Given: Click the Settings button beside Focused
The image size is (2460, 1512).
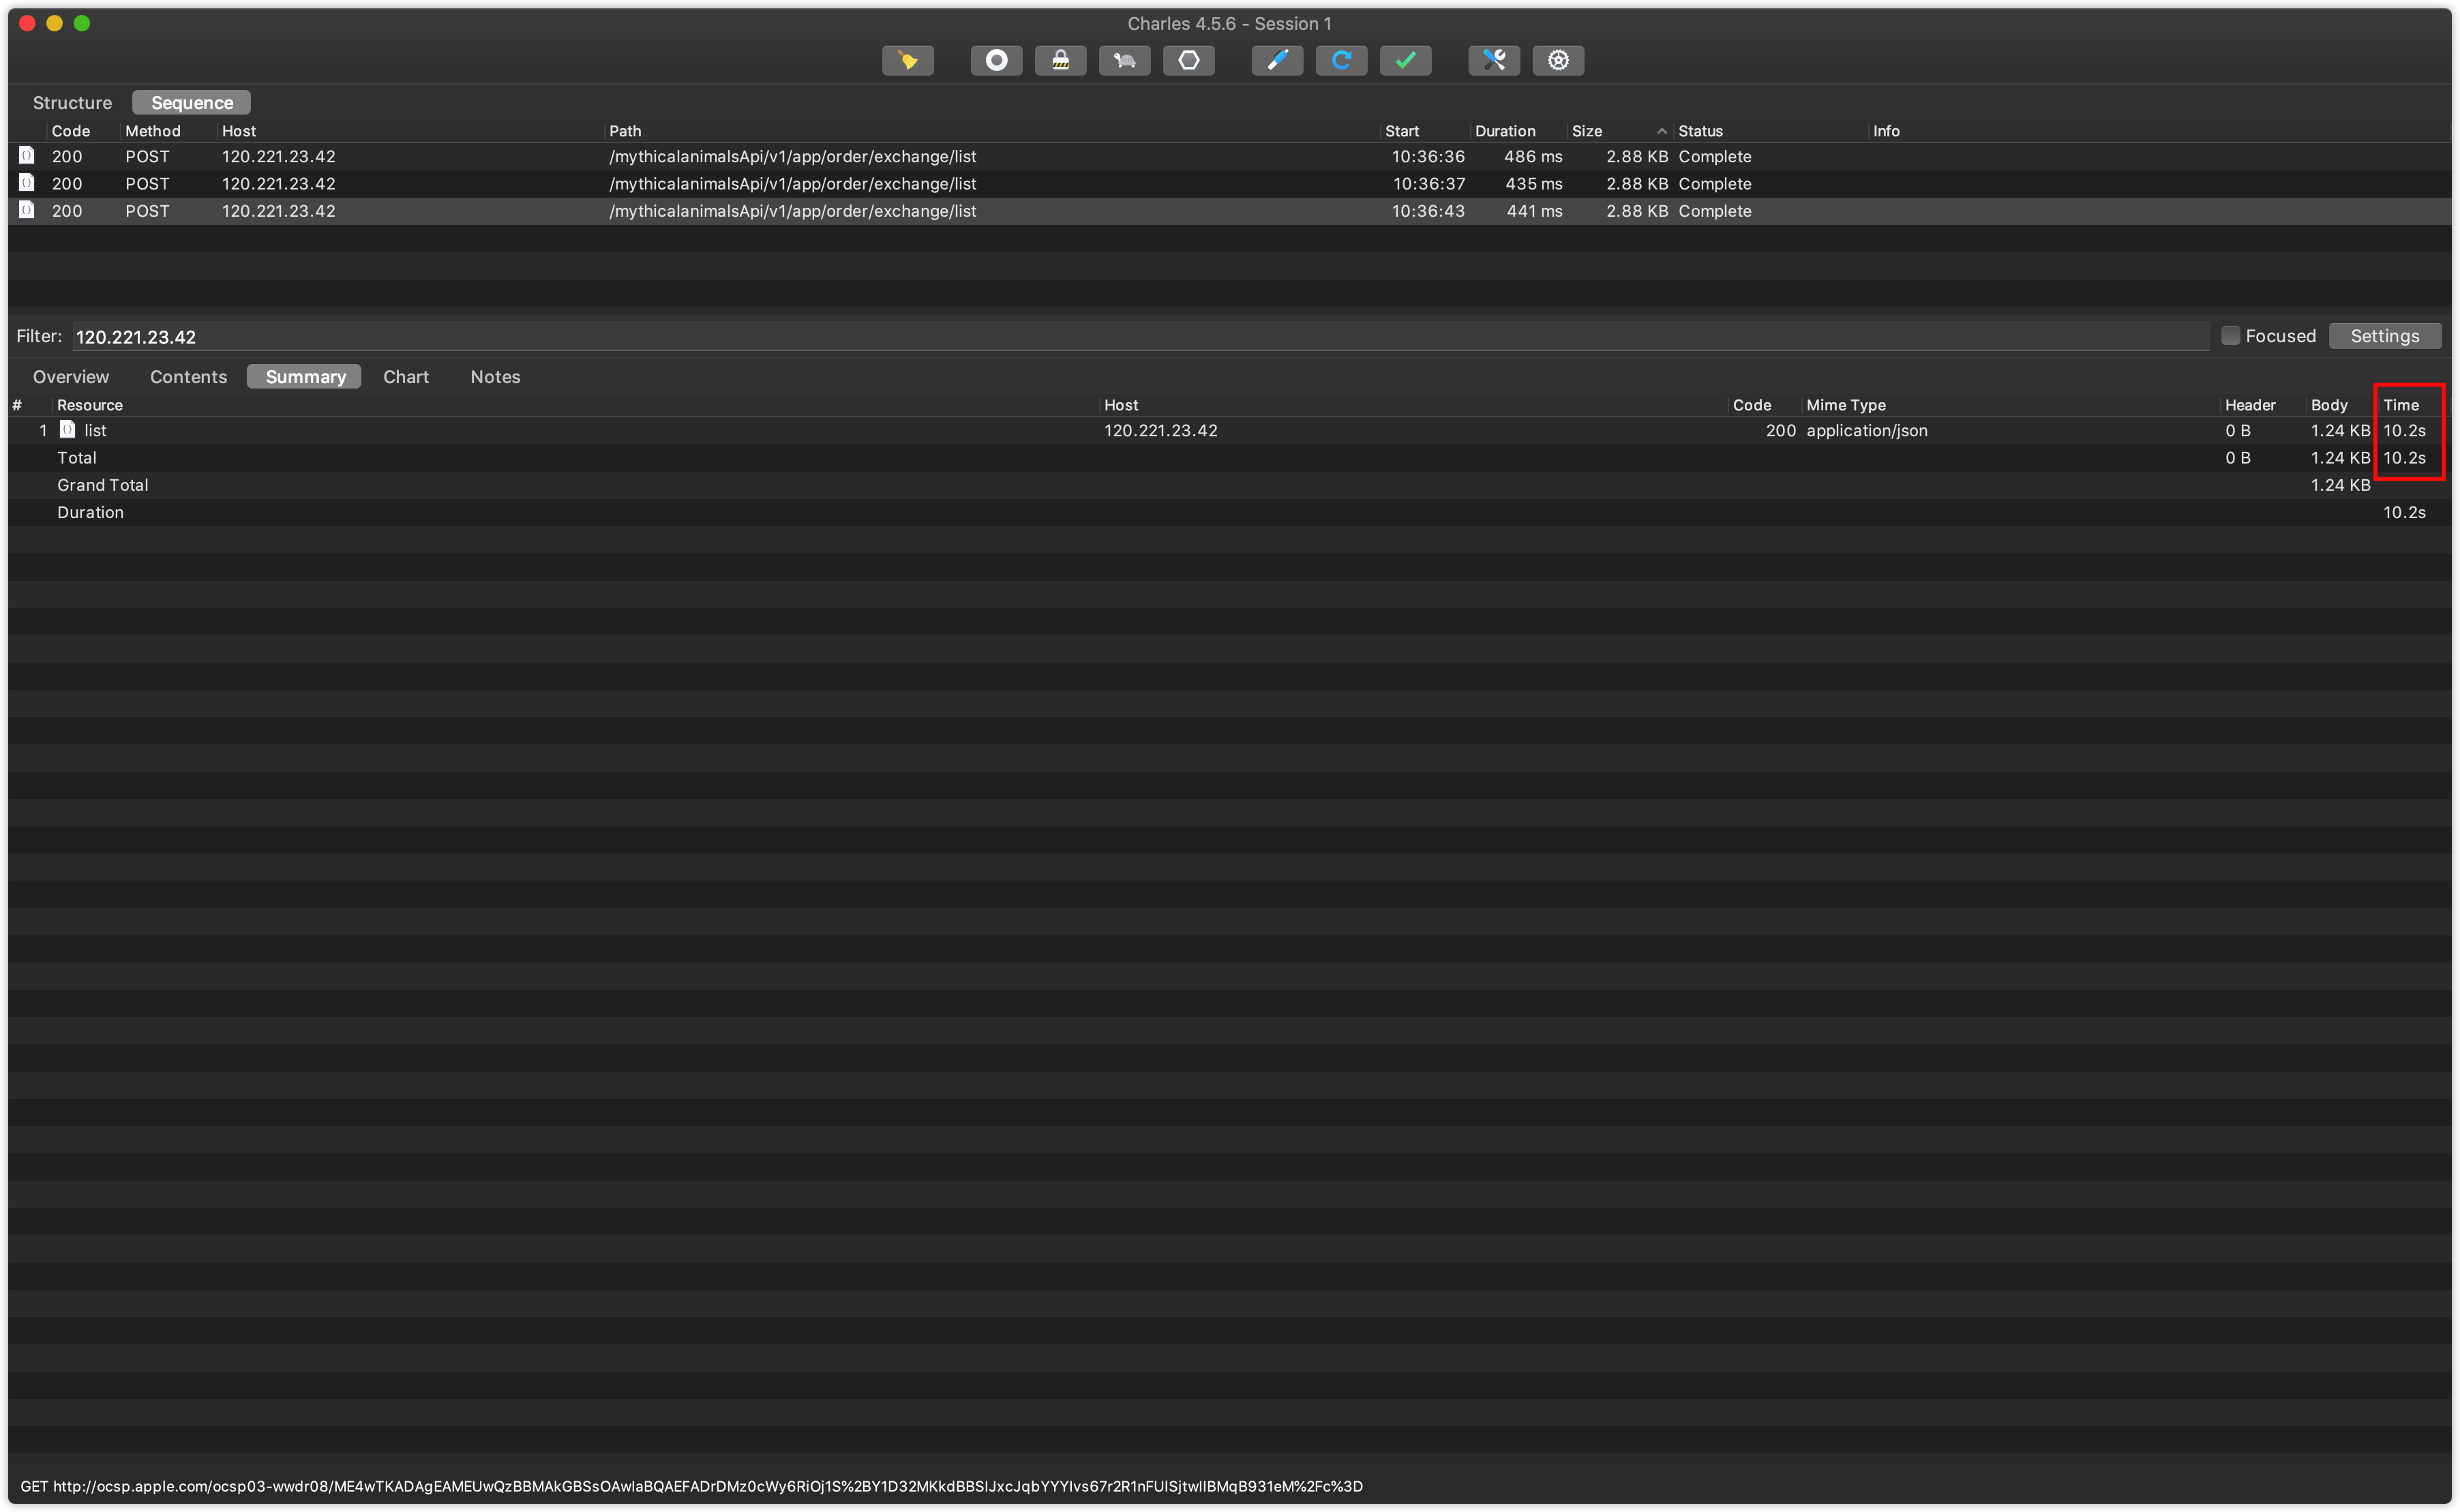Looking at the screenshot, I should point(2384,336).
